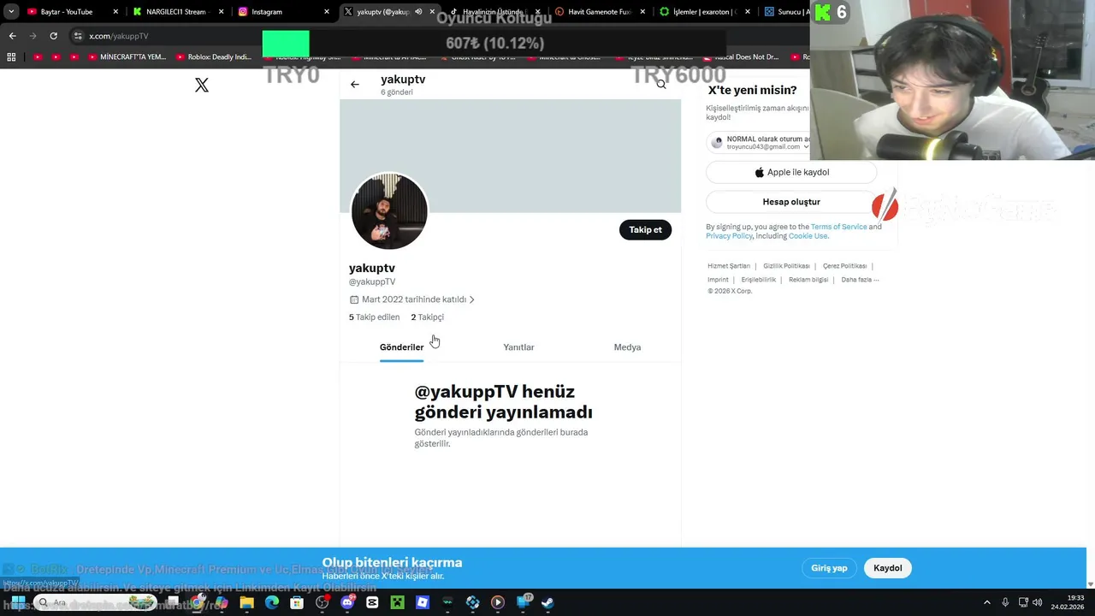Follow yakuptv with the Takip et button
The height and width of the screenshot is (616, 1095).
tap(645, 229)
